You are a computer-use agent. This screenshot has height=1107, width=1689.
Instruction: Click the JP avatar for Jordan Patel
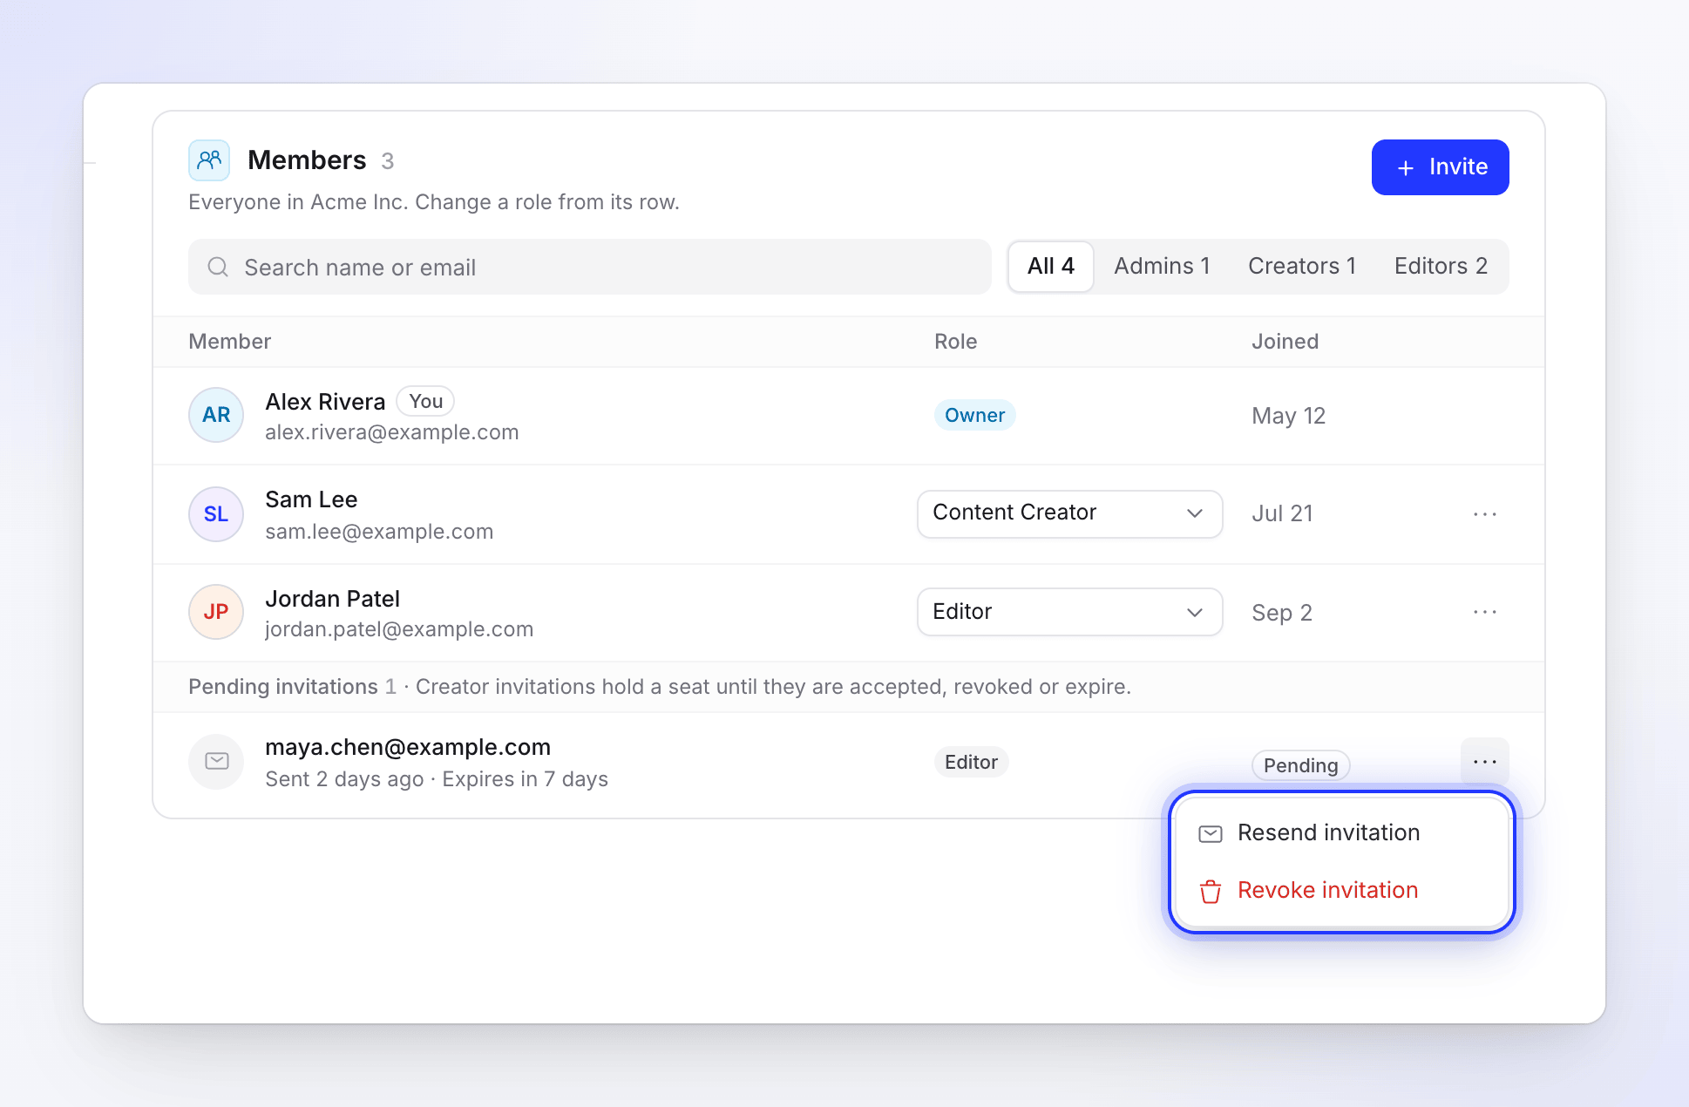(x=216, y=612)
